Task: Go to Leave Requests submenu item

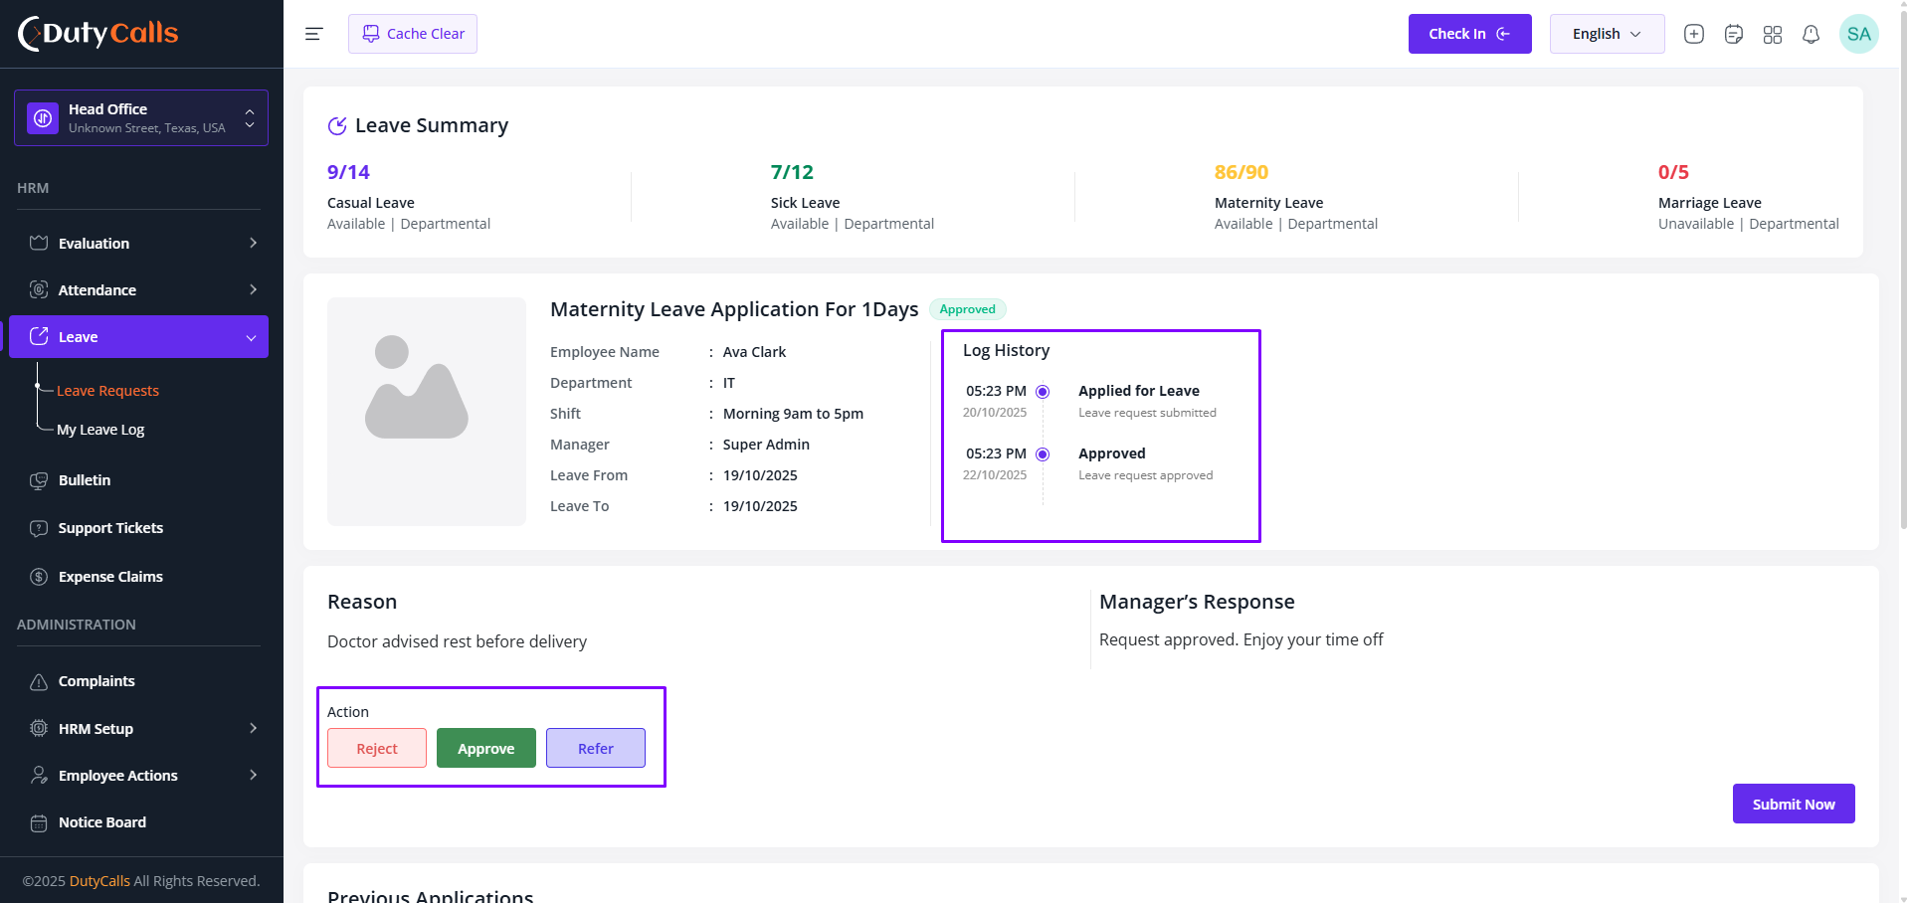Action: click(x=107, y=391)
